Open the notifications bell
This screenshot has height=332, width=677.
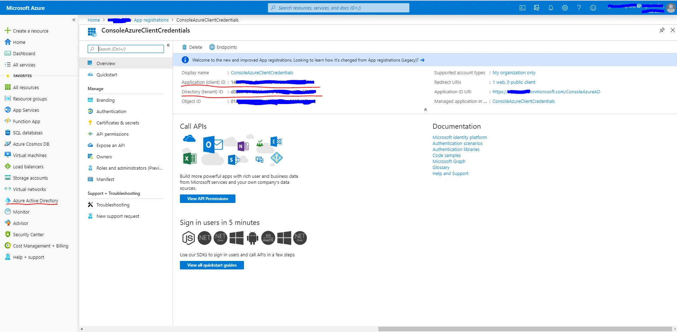coord(551,8)
